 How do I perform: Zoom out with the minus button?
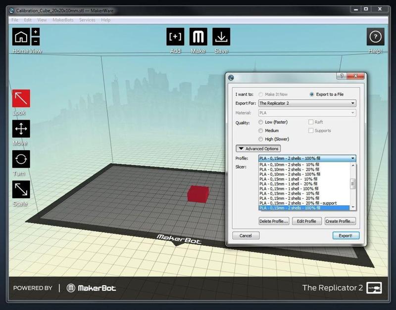(x=36, y=42)
